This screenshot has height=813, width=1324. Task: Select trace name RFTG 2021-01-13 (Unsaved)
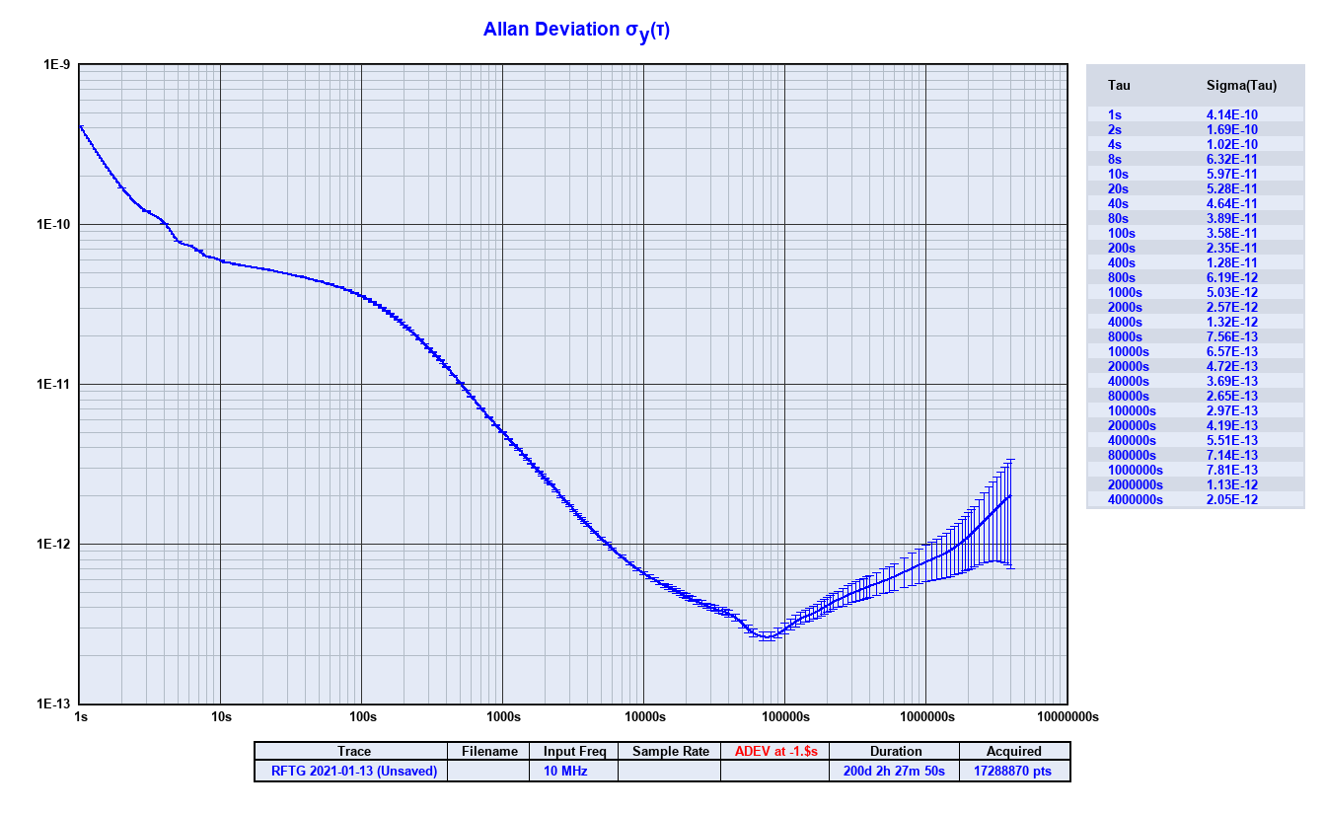pos(353,771)
